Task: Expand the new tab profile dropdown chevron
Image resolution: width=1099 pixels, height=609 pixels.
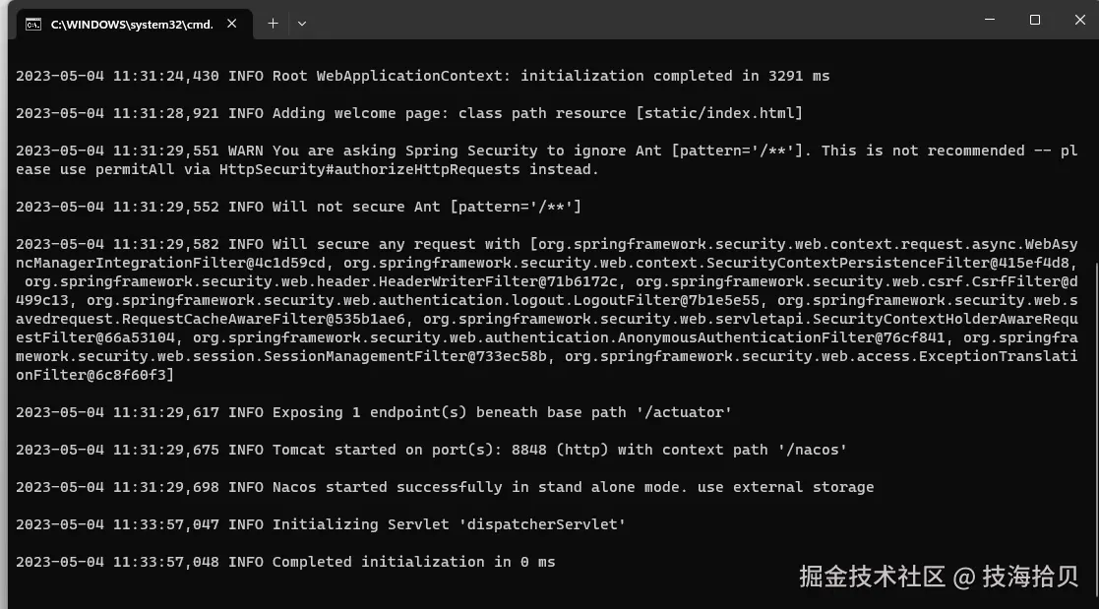Action: [302, 24]
